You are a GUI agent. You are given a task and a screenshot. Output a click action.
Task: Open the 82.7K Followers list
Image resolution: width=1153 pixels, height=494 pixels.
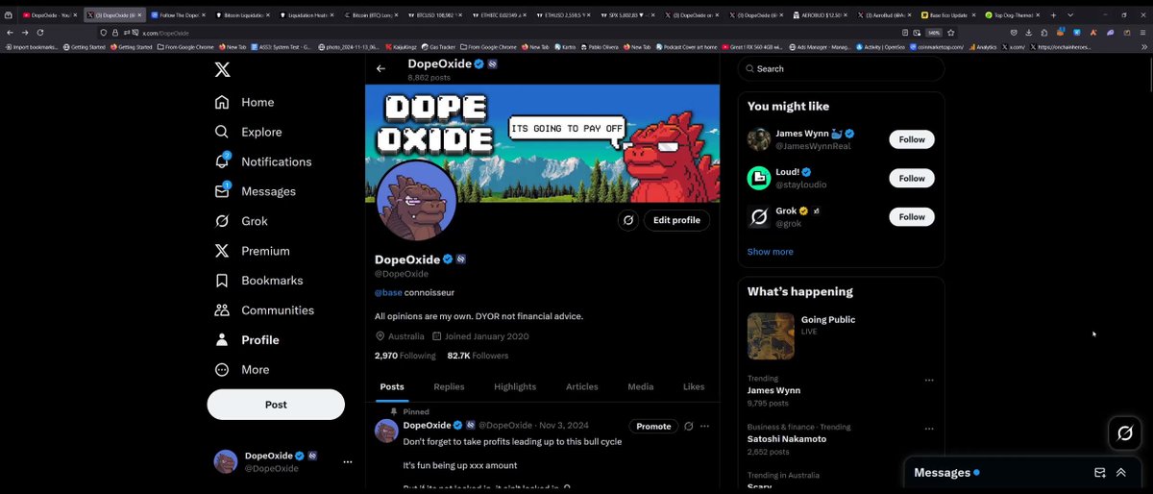pos(478,356)
